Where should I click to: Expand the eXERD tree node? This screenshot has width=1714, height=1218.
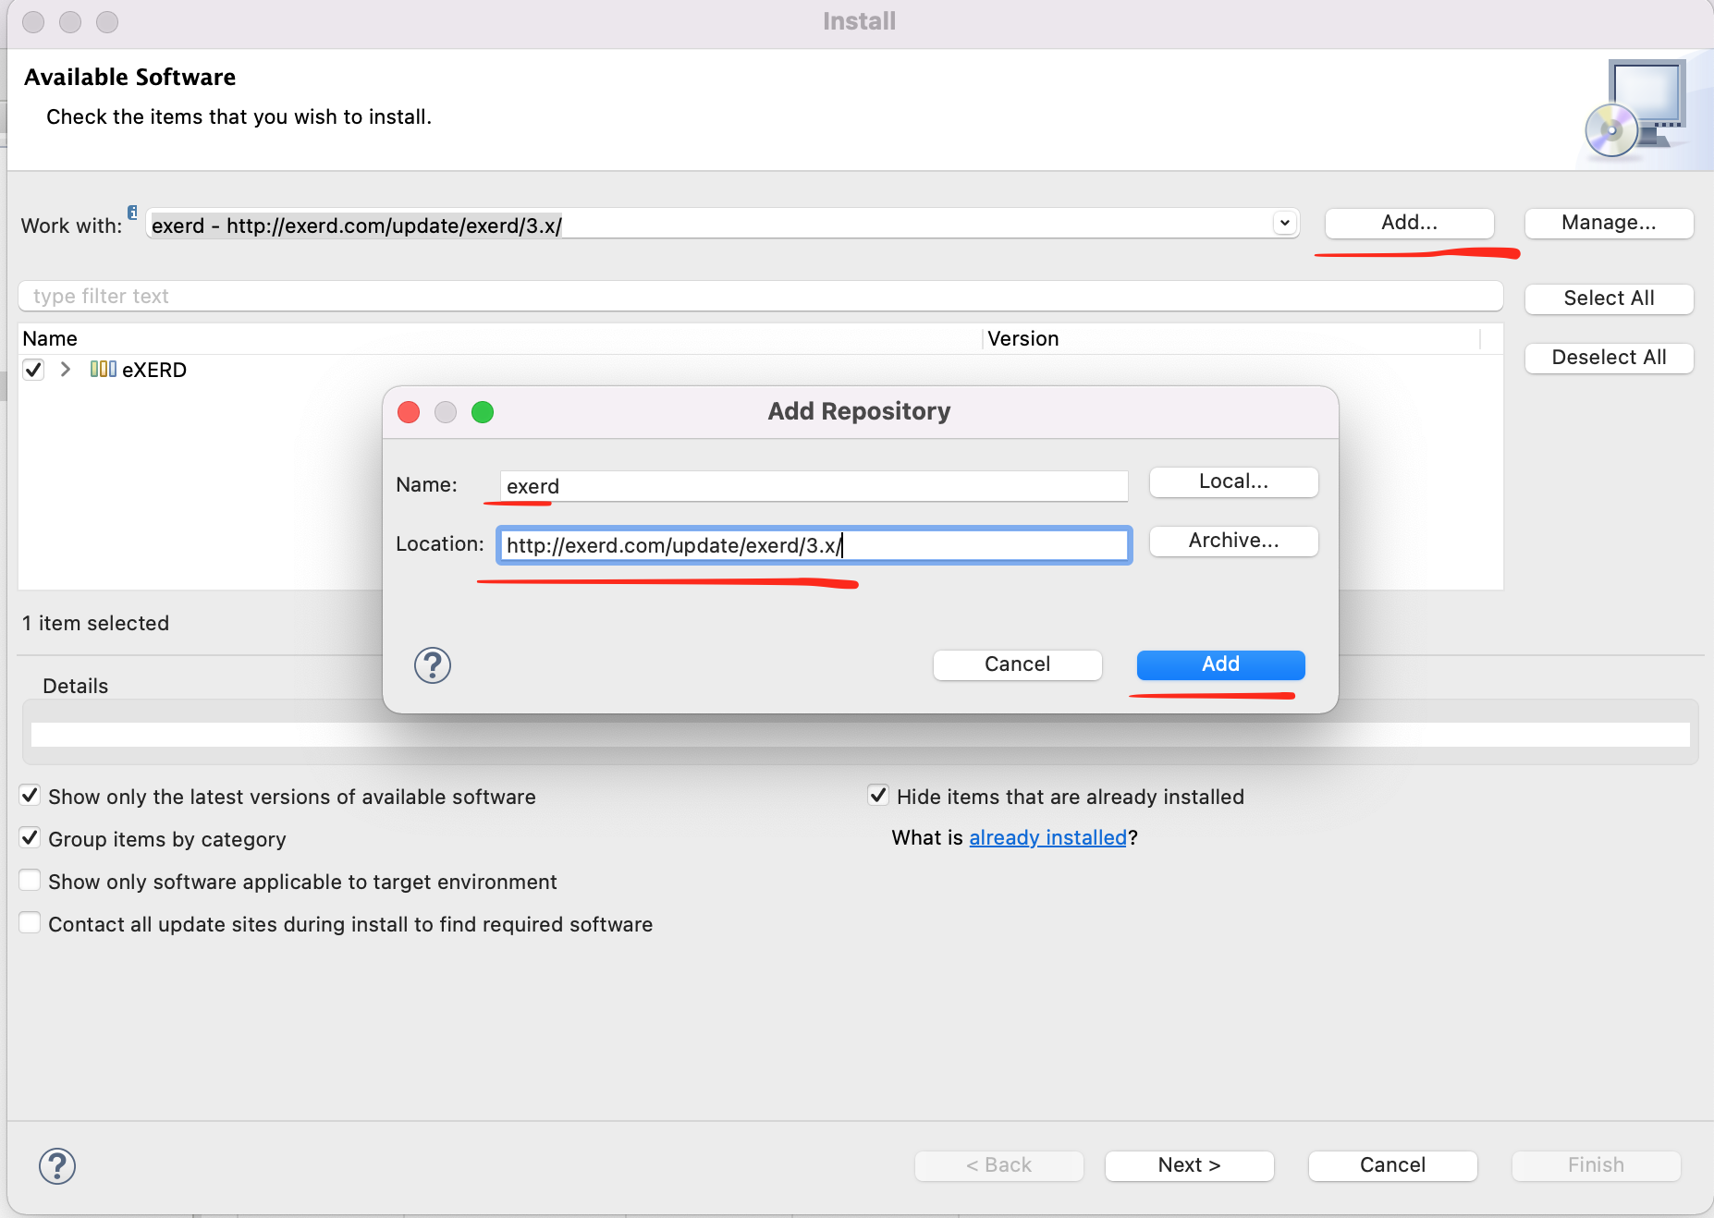(x=65, y=370)
